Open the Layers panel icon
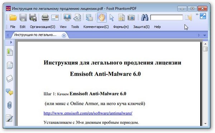 point(10,79)
